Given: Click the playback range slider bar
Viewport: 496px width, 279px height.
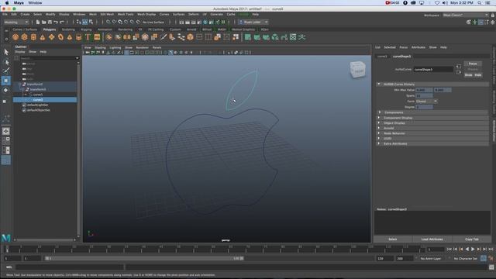Looking at the screenshot, I should coord(144,258).
